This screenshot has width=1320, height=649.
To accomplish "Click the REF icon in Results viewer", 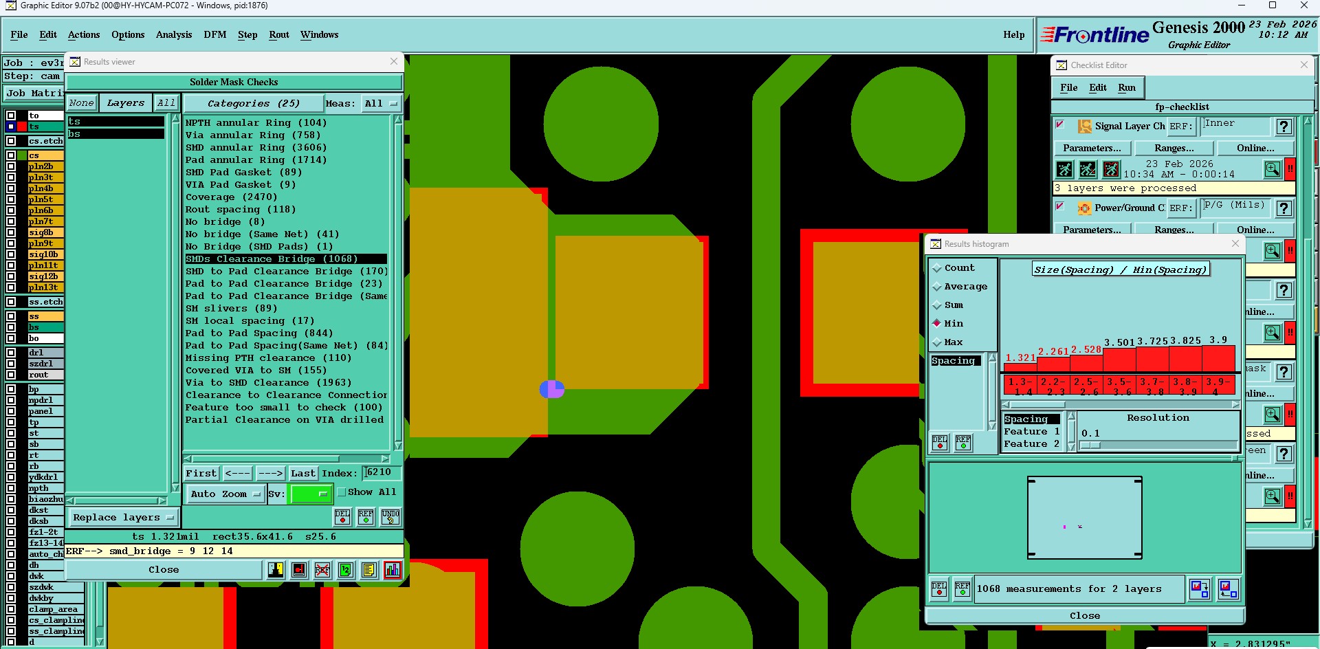I will click(x=366, y=516).
